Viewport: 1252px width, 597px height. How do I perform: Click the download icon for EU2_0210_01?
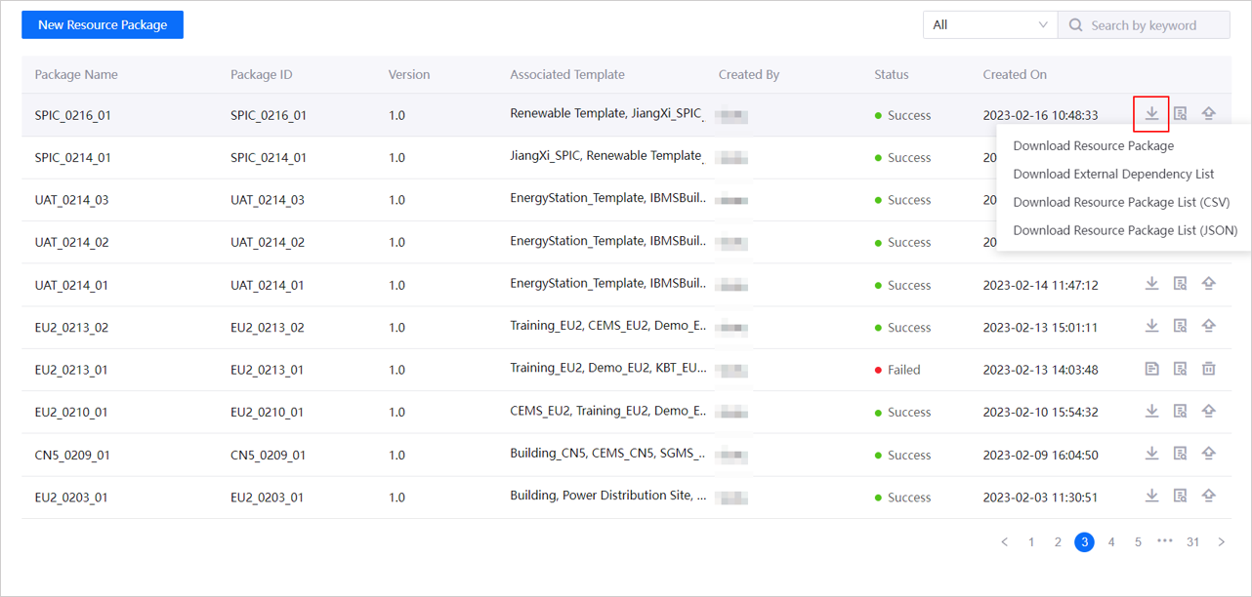(x=1151, y=411)
